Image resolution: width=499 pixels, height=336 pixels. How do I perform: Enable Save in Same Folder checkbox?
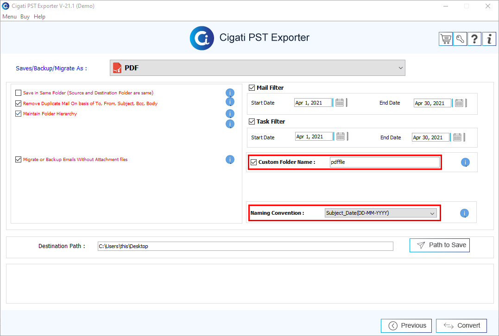coord(18,93)
